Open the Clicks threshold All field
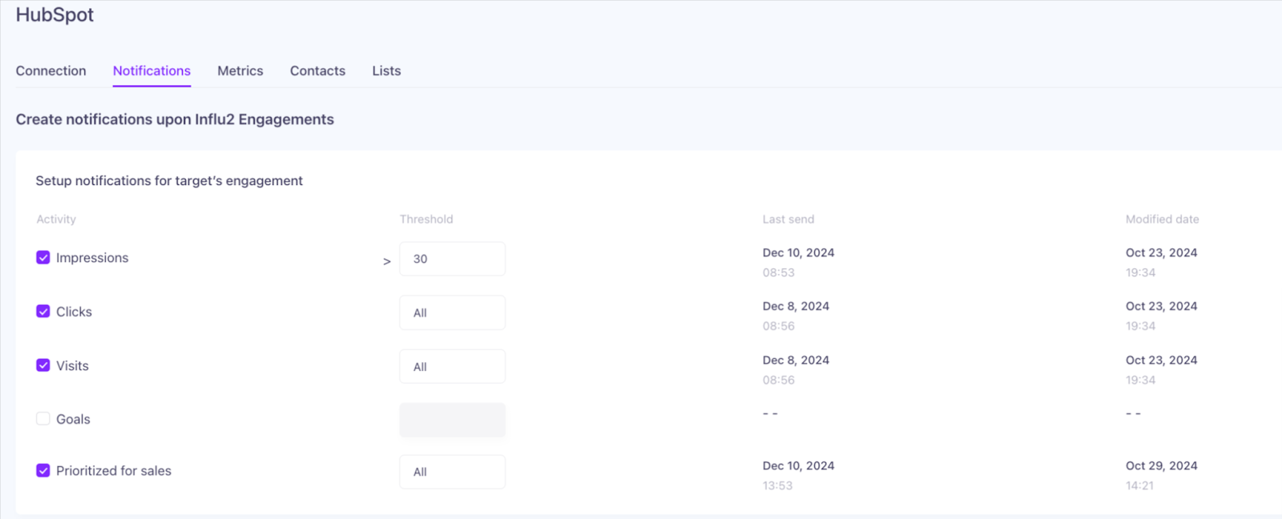 452,312
